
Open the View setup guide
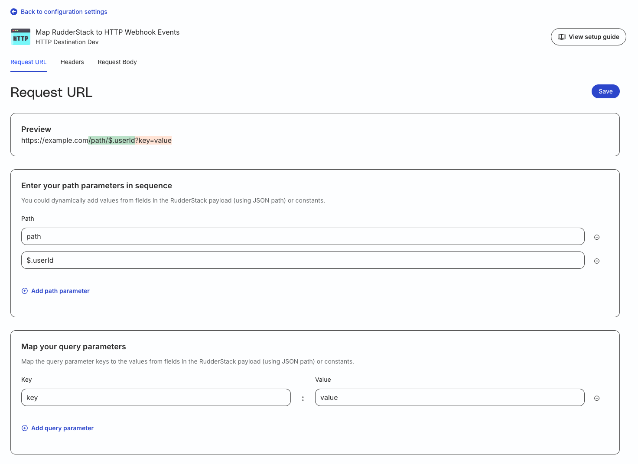tap(589, 37)
